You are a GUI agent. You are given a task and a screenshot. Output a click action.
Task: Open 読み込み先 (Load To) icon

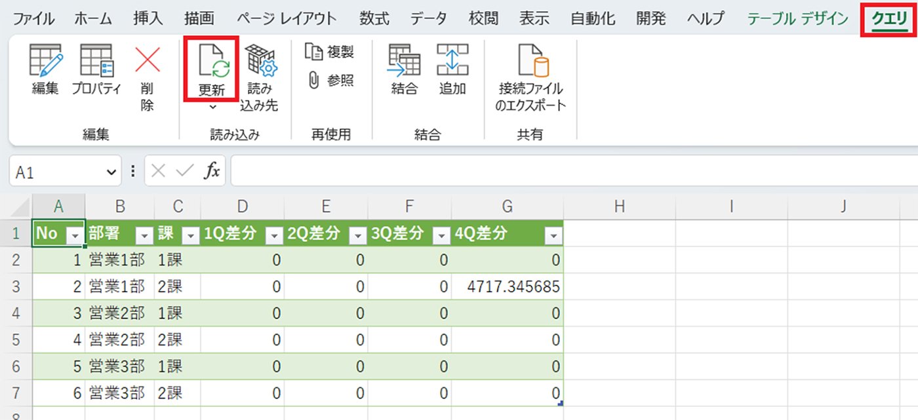(x=260, y=61)
